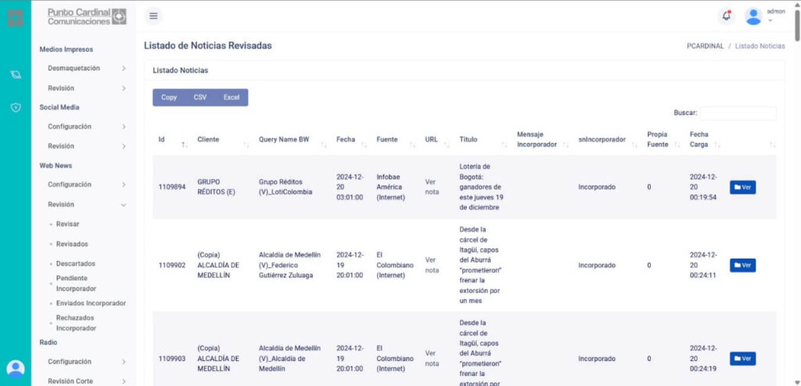Click Radio section heading
Viewport: 801px width, 386px height.
coord(48,342)
